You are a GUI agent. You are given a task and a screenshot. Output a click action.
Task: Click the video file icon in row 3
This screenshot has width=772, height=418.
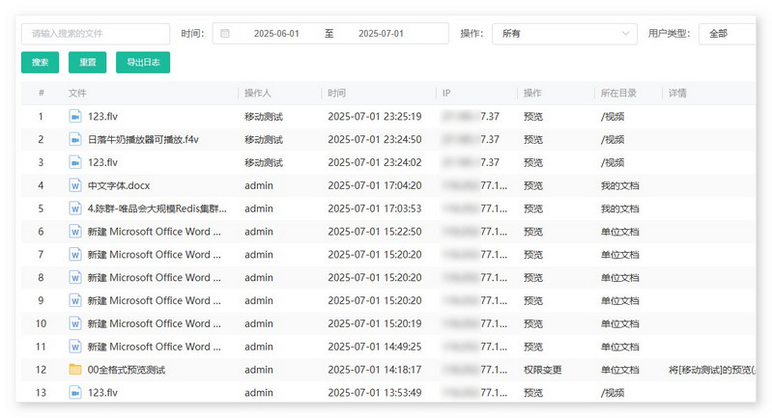click(x=74, y=162)
